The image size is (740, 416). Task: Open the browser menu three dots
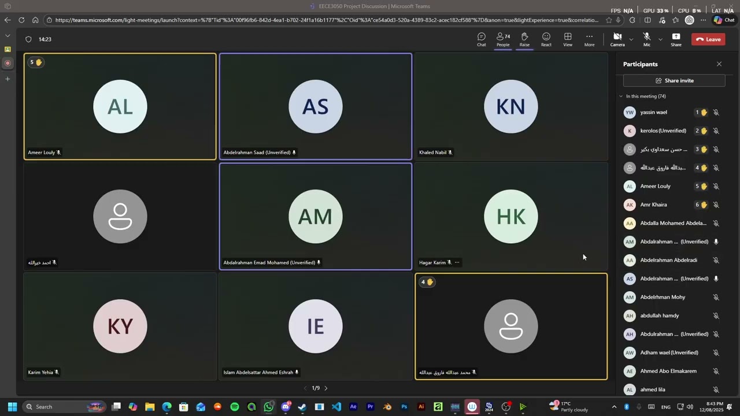pos(703,20)
